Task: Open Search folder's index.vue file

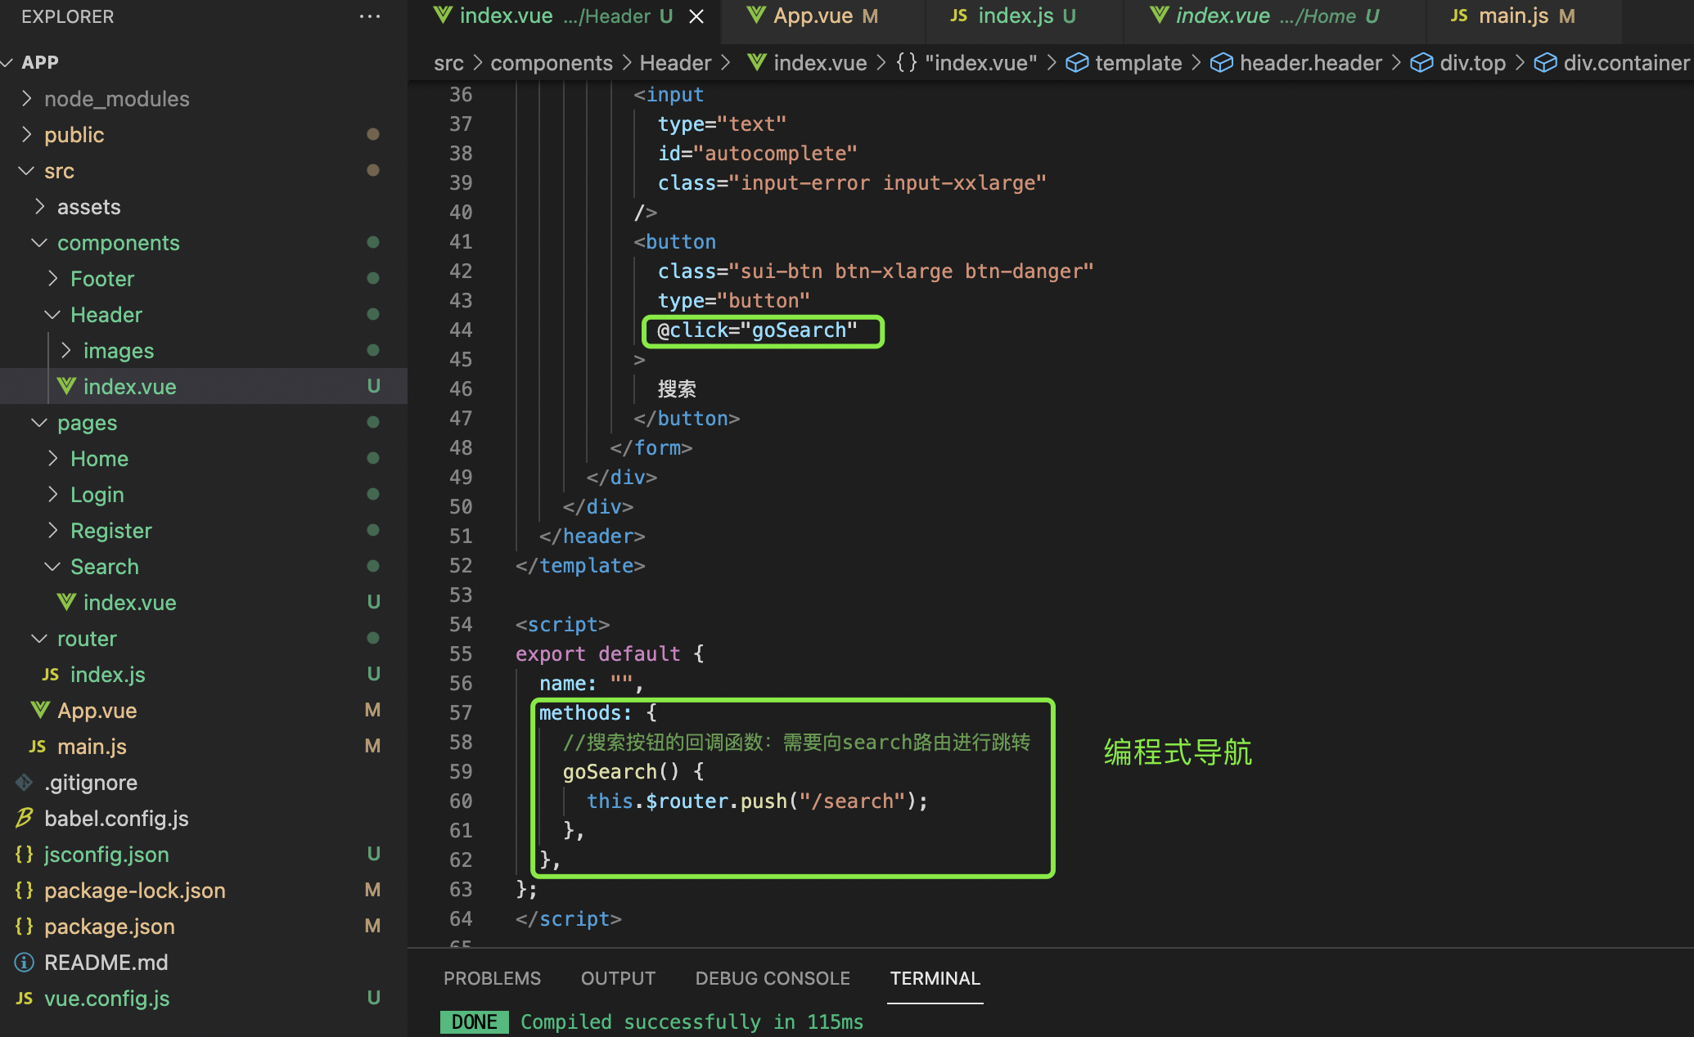Action: 129,603
